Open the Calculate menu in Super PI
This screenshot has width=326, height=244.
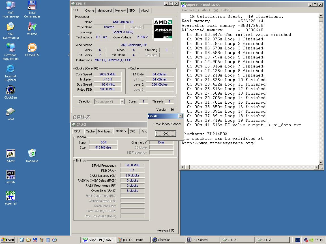(190, 10)
